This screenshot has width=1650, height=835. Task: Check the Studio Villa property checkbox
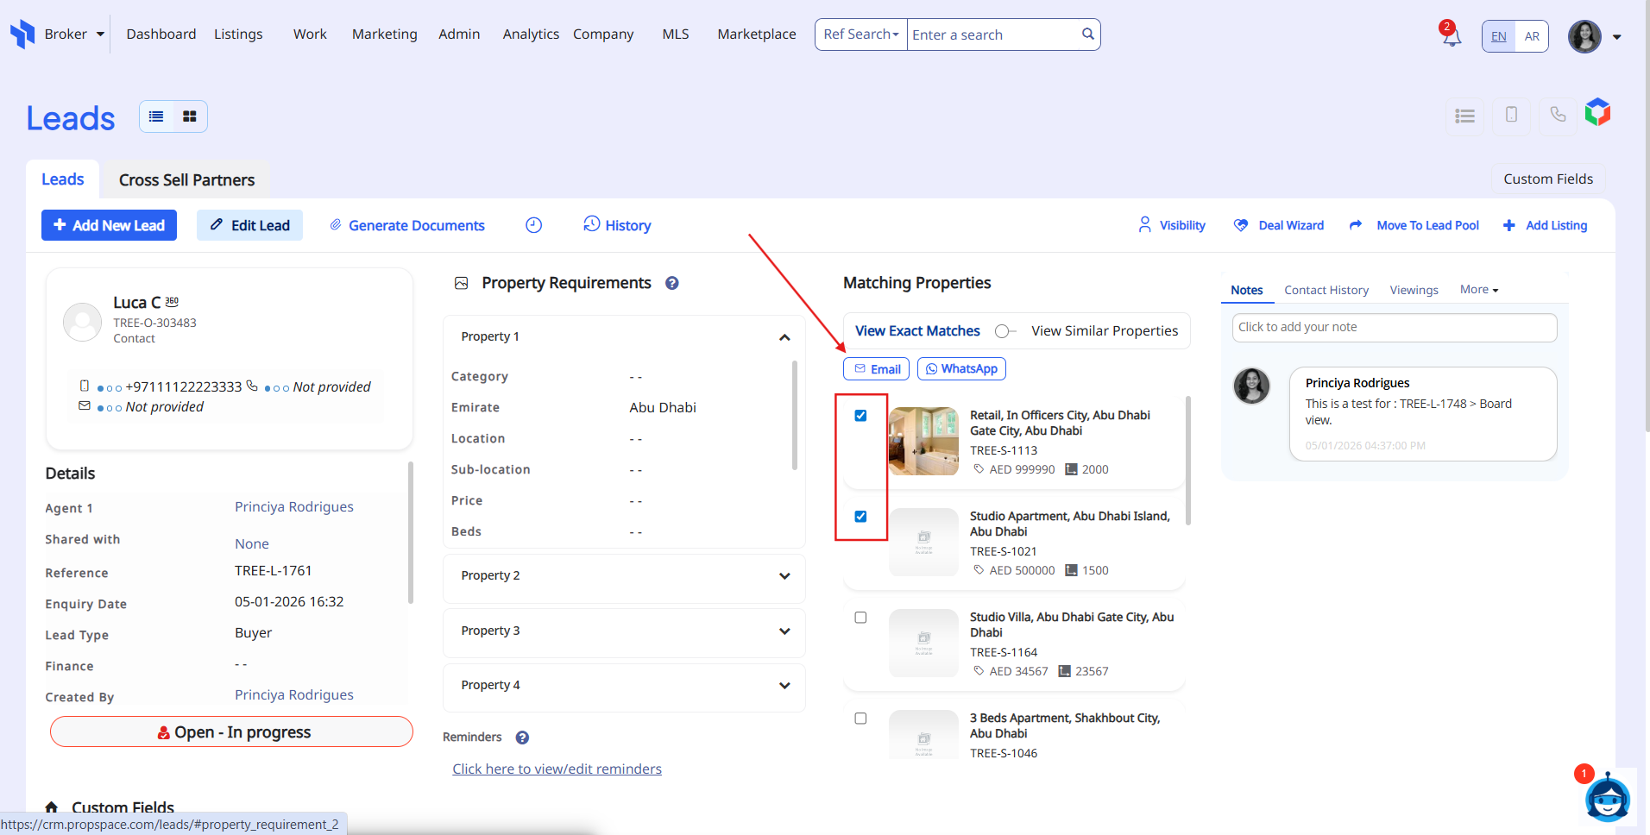click(860, 618)
